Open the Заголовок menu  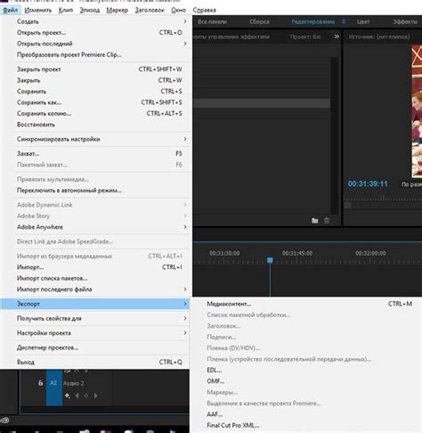150,10
